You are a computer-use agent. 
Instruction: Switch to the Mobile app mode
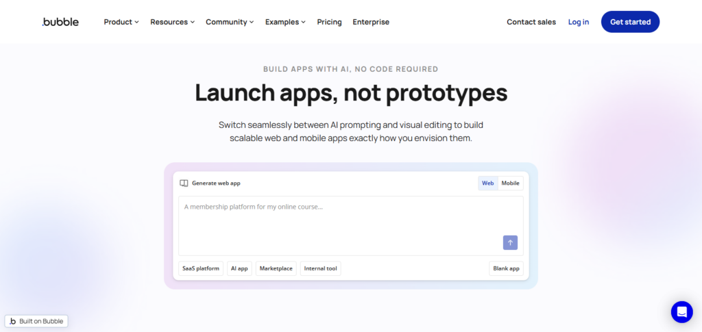click(x=510, y=183)
